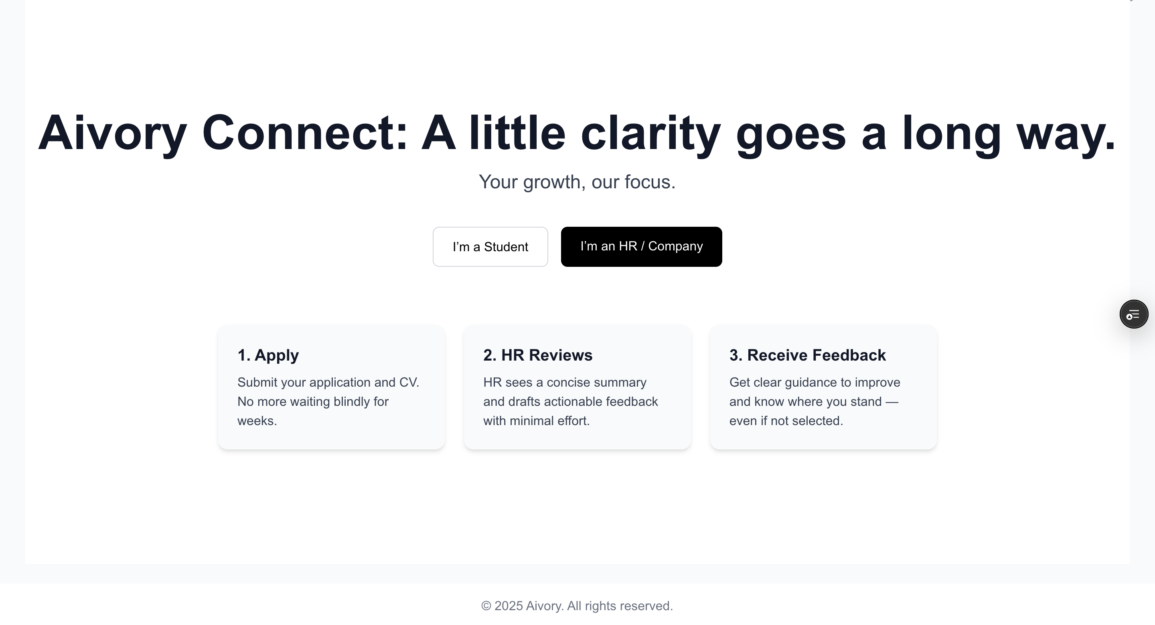The width and height of the screenshot is (1155, 625).
Task: Select the "1. Apply" card
Action: click(331, 387)
